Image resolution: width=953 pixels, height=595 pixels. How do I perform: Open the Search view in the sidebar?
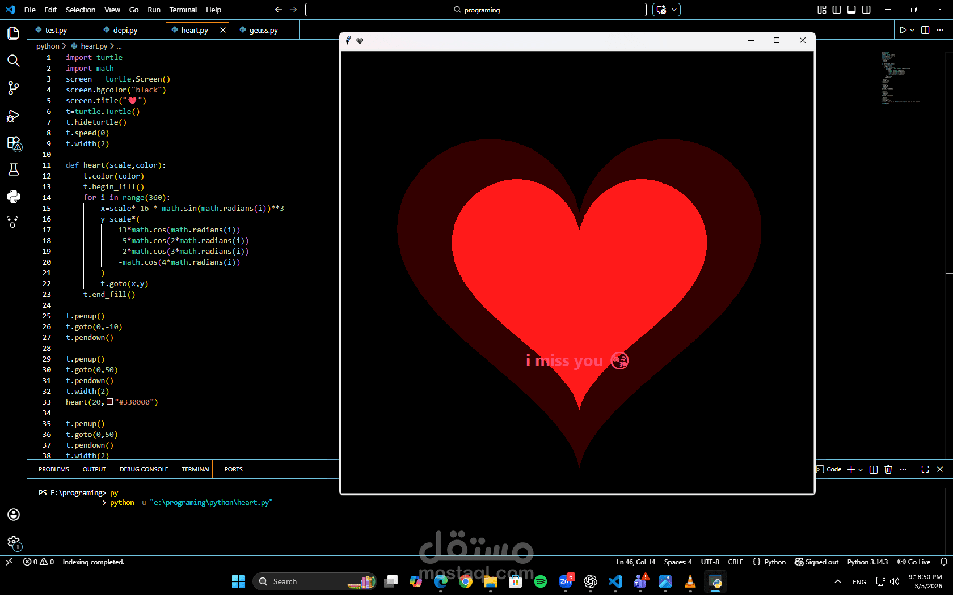14,61
